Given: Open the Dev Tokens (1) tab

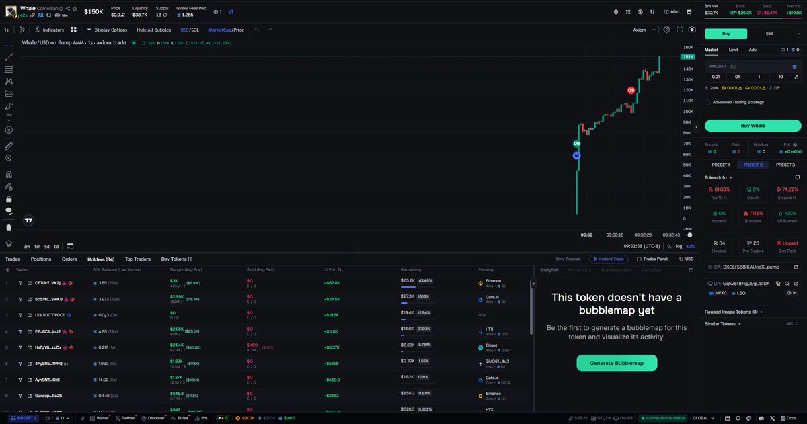Looking at the screenshot, I should (177, 259).
